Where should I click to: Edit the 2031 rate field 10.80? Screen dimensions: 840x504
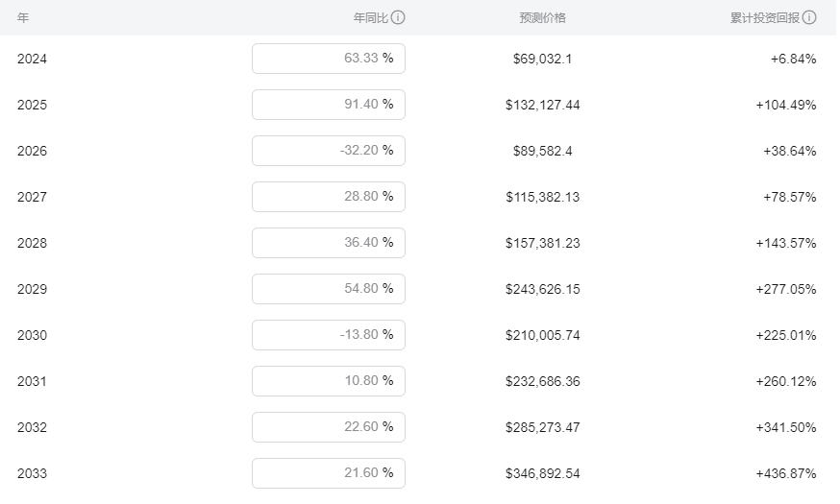(x=329, y=380)
